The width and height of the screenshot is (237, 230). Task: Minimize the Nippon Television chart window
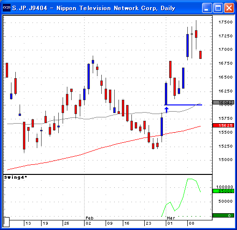pyautogui.click(x=207, y=8)
